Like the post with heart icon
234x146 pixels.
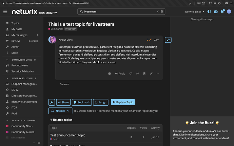[131, 74]
